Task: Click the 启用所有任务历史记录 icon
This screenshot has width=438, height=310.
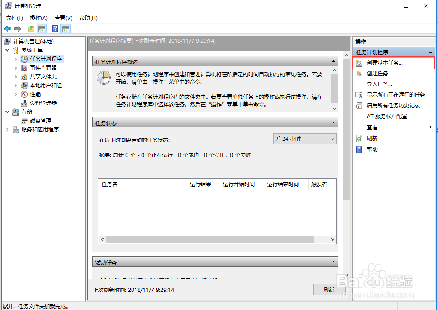Action: tap(359, 105)
